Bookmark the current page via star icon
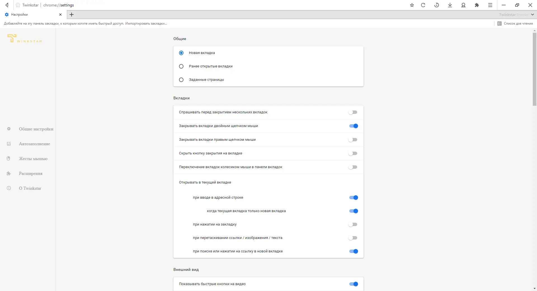The image size is (537, 291). pos(412,5)
